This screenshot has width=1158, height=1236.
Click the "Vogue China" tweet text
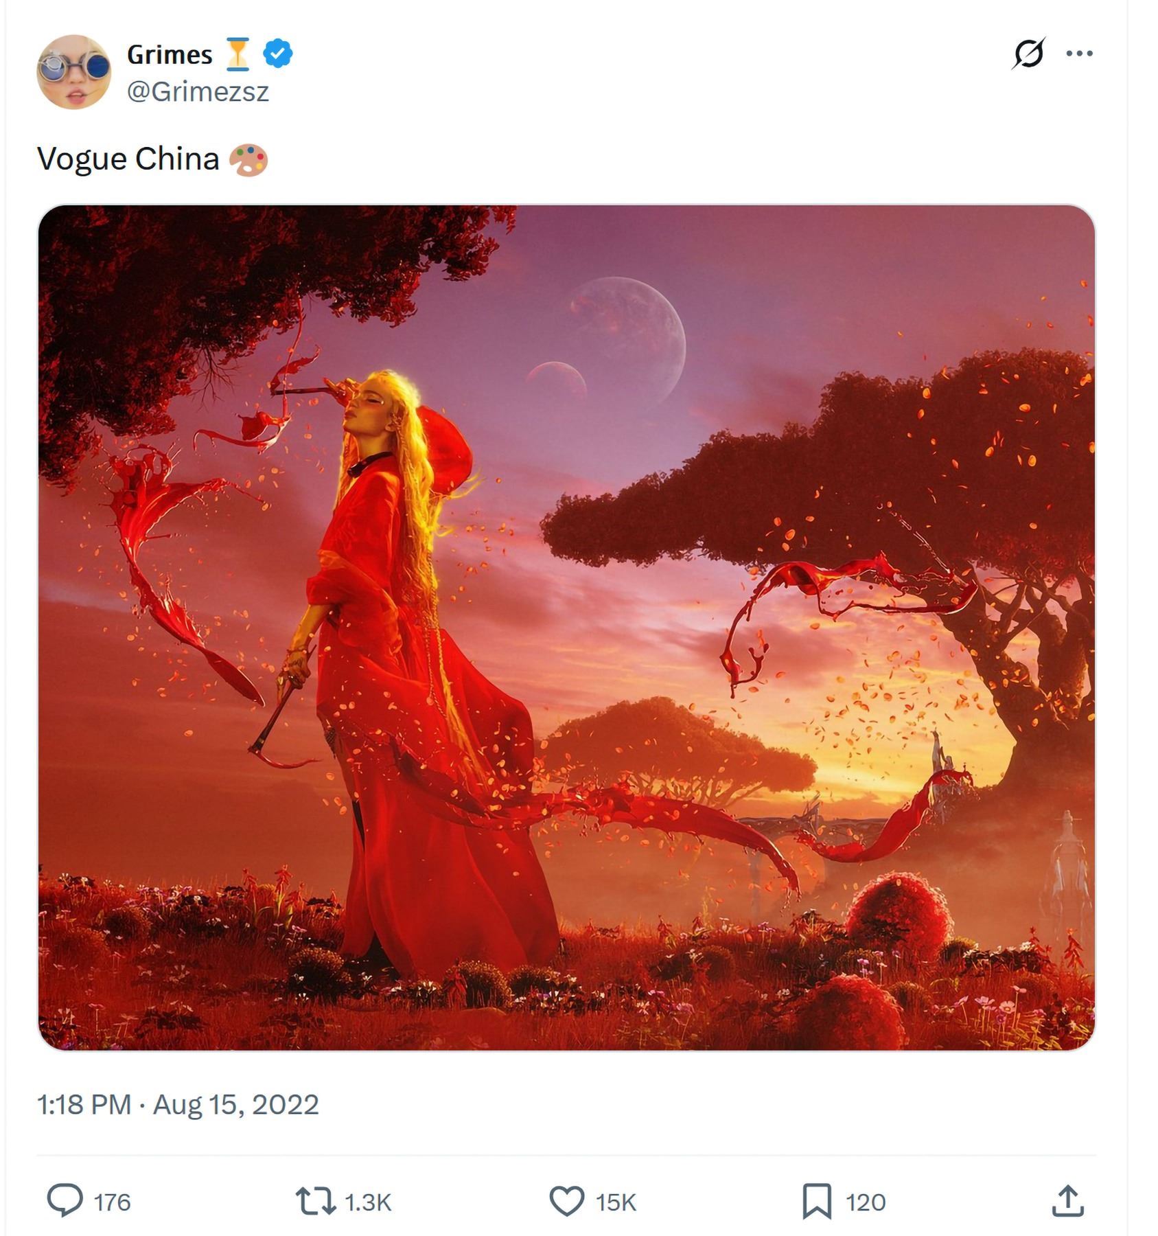[x=128, y=159]
